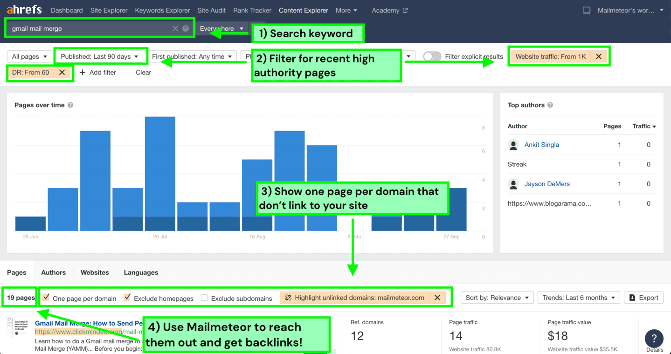Go to Dashboard
Viewport: 671px width, 354px height.
[67, 10]
